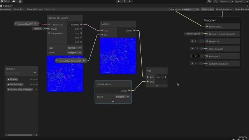This screenshot has width=249, height=140.
Task: Click the Sample Texture 2D preview thumbnail
Action: (x=65, y=74)
